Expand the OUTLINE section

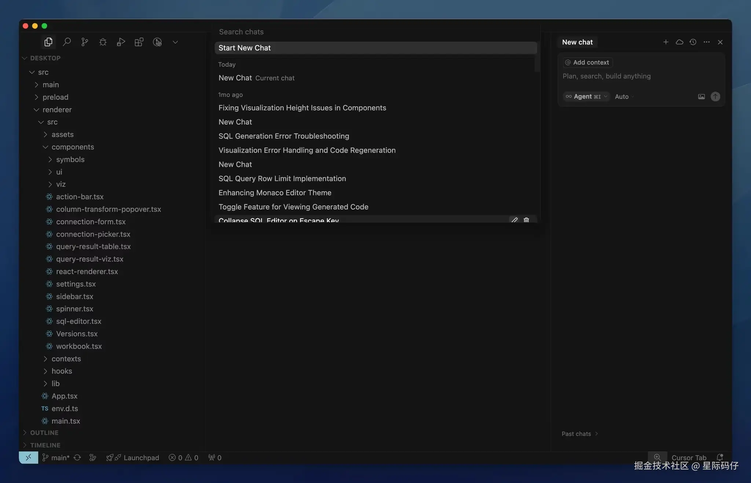click(x=44, y=433)
